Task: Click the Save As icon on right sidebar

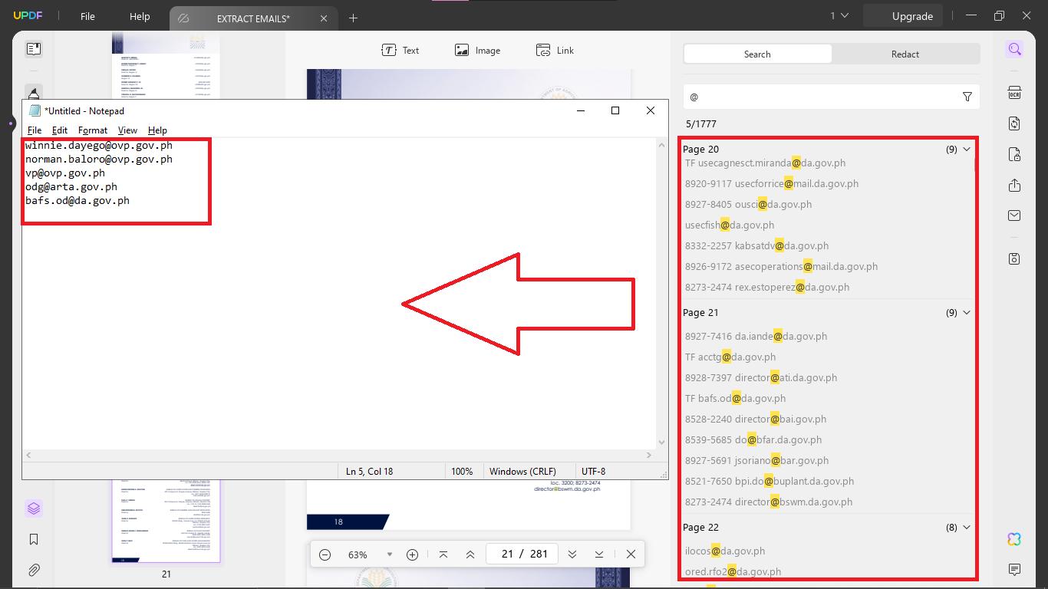Action: (1014, 258)
